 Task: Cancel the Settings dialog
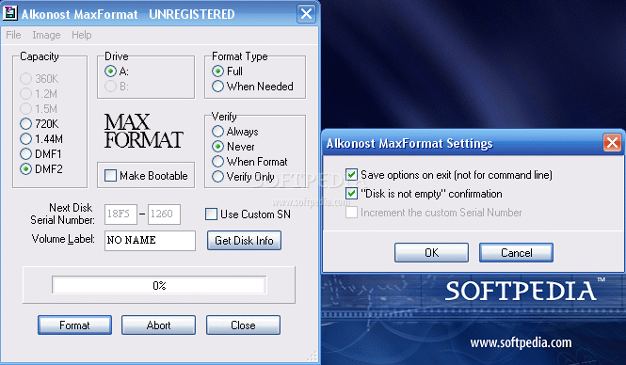(x=516, y=252)
